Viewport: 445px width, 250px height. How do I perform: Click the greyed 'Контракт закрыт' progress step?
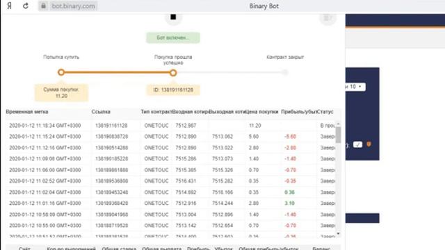tap(285, 72)
